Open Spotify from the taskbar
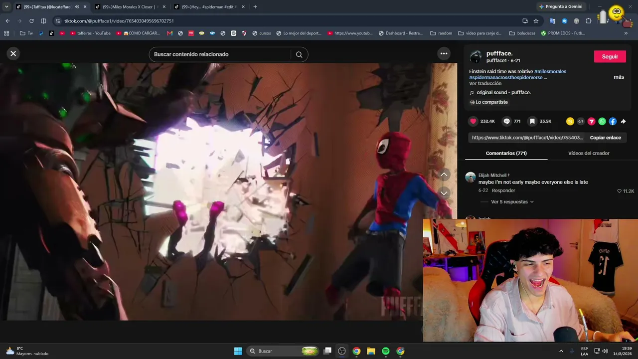638x359 pixels. coord(386,351)
